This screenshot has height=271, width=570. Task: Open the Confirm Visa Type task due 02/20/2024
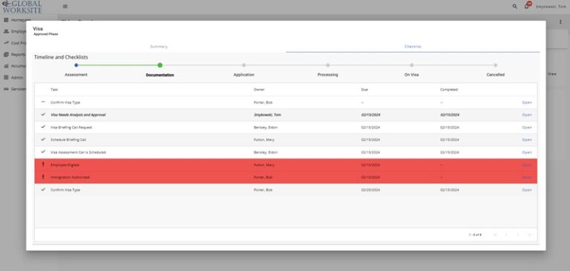[x=527, y=190]
